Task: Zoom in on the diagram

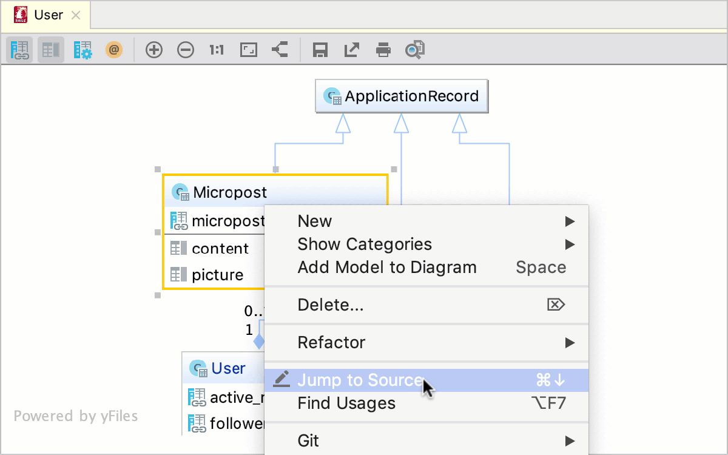Action: coord(154,50)
